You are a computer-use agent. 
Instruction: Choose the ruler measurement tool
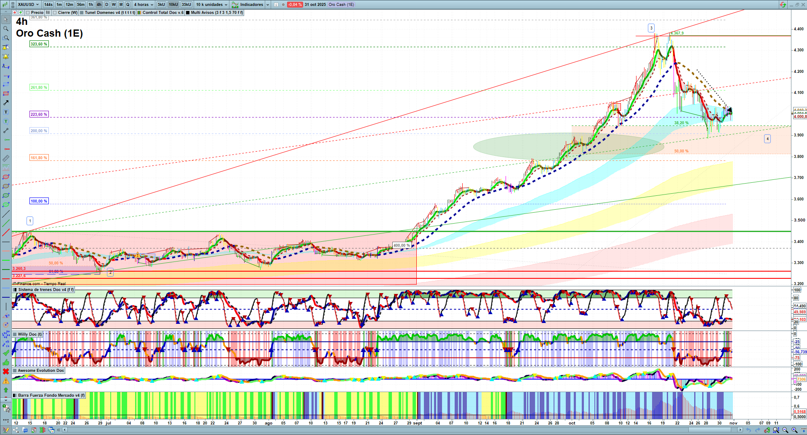click(x=6, y=158)
